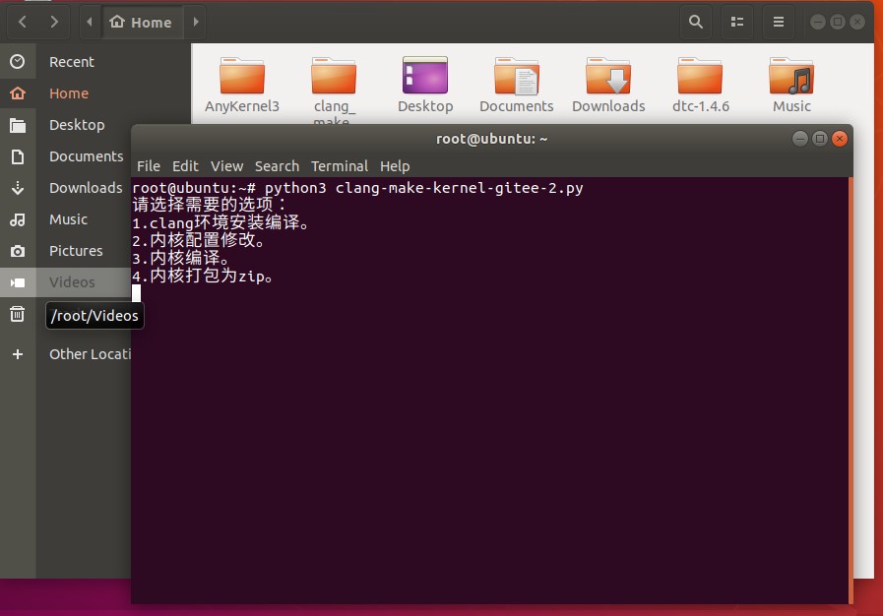This screenshot has width=883, height=616.
Task: Click the Recent clock icon in sidebar
Action: 18,61
